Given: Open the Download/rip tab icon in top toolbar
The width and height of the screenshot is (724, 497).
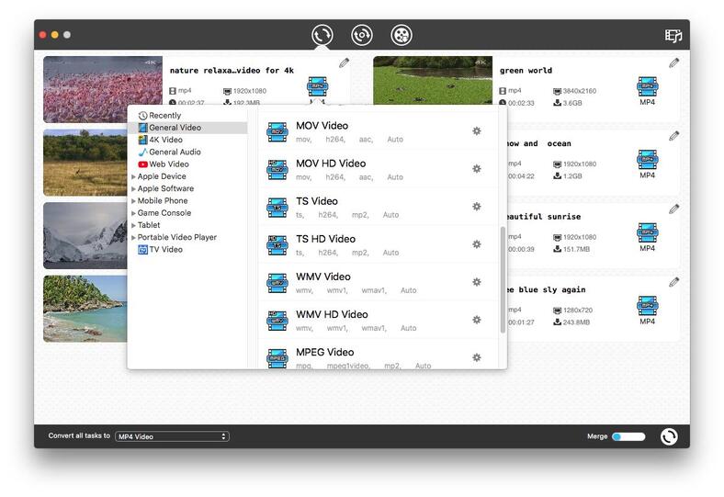Looking at the screenshot, I should click(x=361, y=35).
